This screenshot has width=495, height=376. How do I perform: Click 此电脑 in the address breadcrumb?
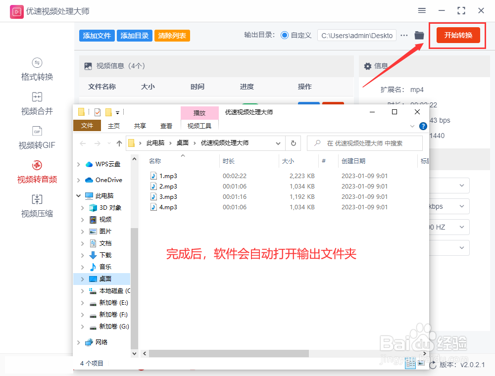click(155, 143)
